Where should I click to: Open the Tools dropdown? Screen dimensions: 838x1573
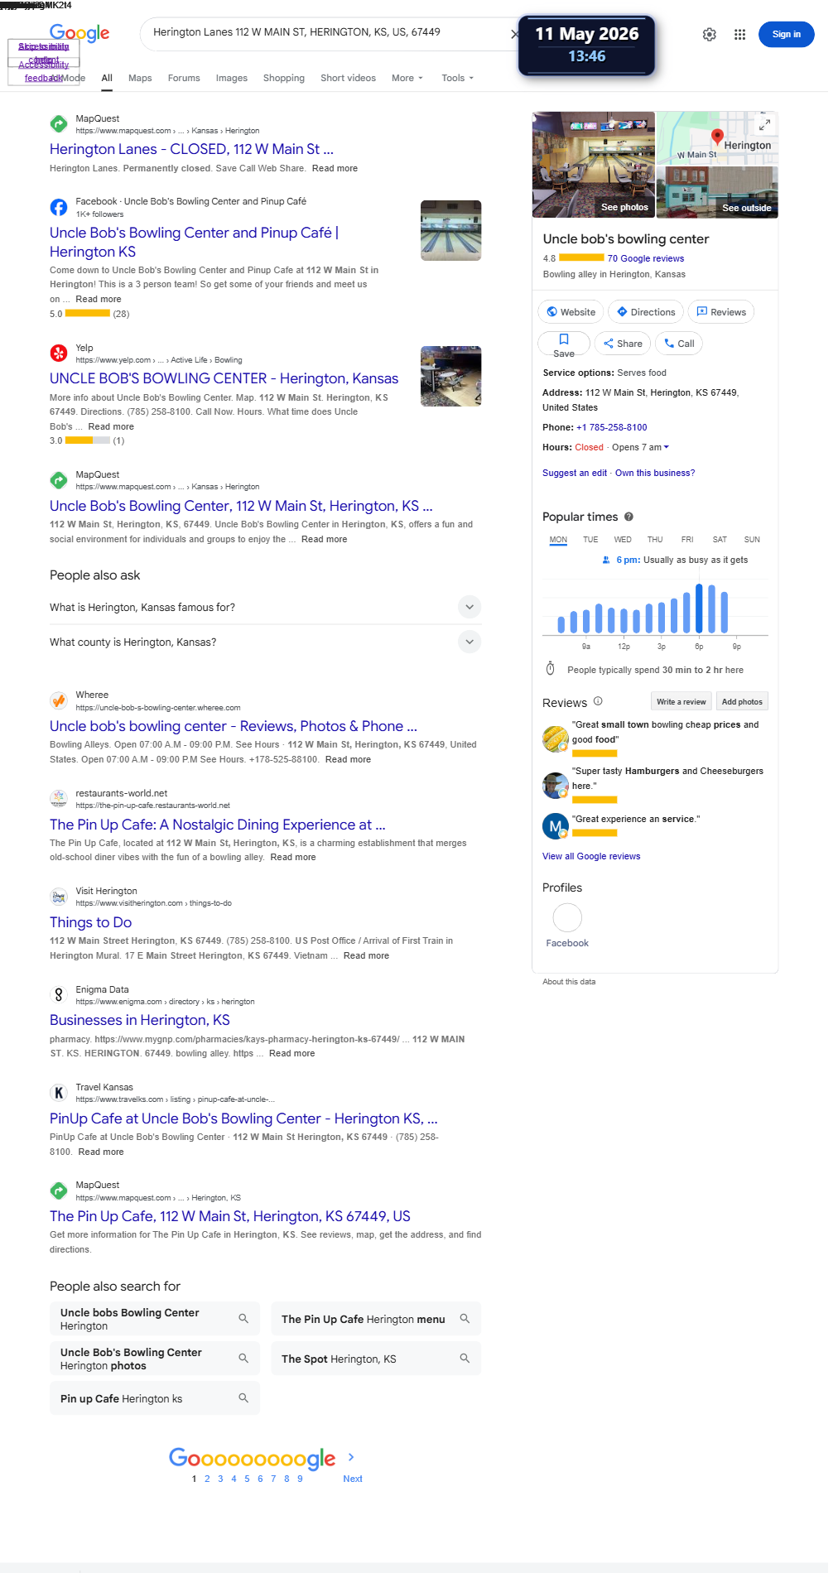(457, 78)
